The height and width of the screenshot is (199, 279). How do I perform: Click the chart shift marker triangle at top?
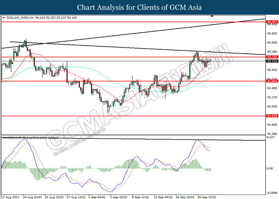[212, 16]
